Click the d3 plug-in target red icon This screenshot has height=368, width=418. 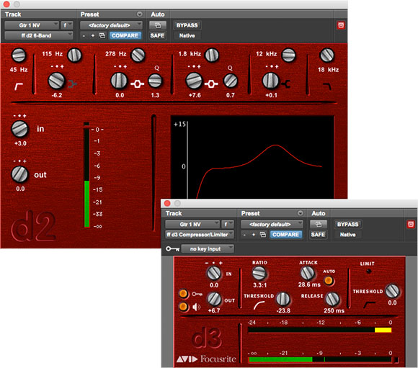pyautogui.click(x=411, y=224)
